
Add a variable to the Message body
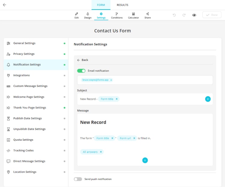145,160
